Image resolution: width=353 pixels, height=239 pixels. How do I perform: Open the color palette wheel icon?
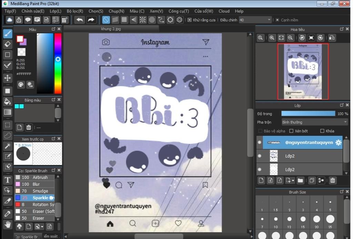(21, 85)
